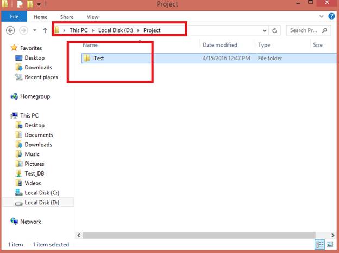The height and width of the screenshot is (253, 339).
Task: Go up one folder level arrow
Action: pyautogui.click(x=45, y=30)
